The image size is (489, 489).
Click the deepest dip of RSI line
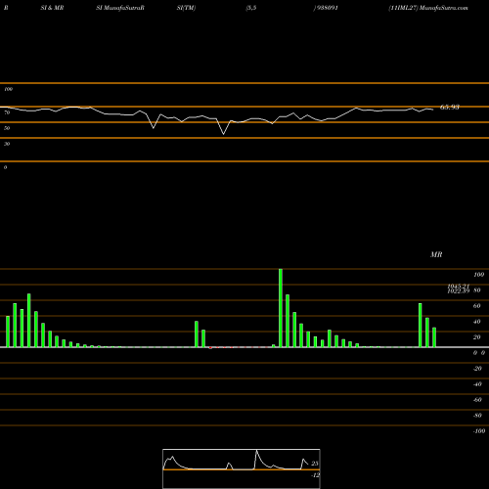point(223,134)
